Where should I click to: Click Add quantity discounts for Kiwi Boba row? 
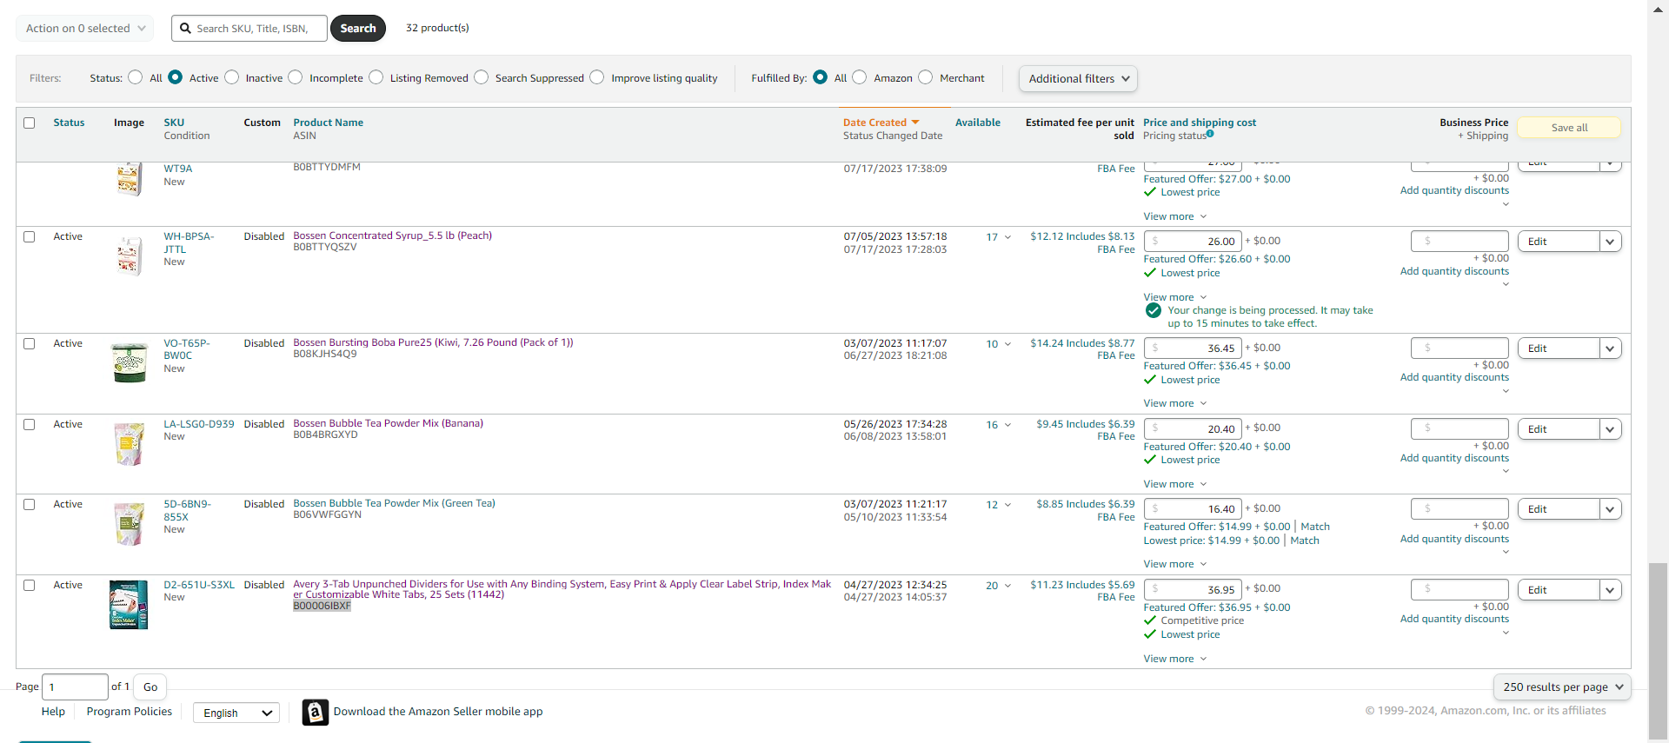tap(1454, 377)
